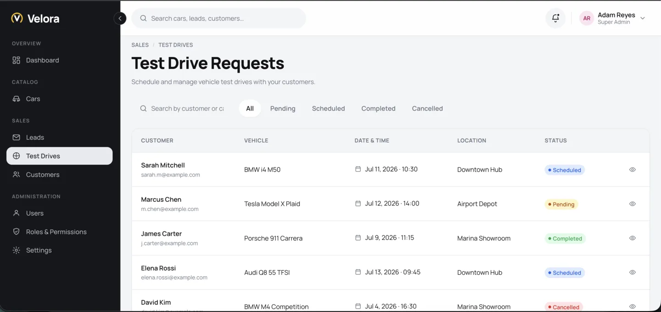This screenshot has width=661, height=312.
Task: Click Sarah Mitchell's Scheduled status badge
Action: (565, 170)
